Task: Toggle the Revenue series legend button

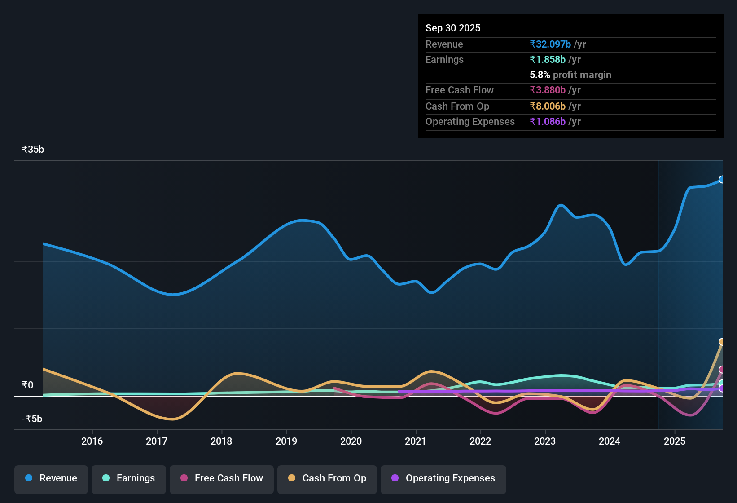Action: pyautogui.click(x=51, y=479)
